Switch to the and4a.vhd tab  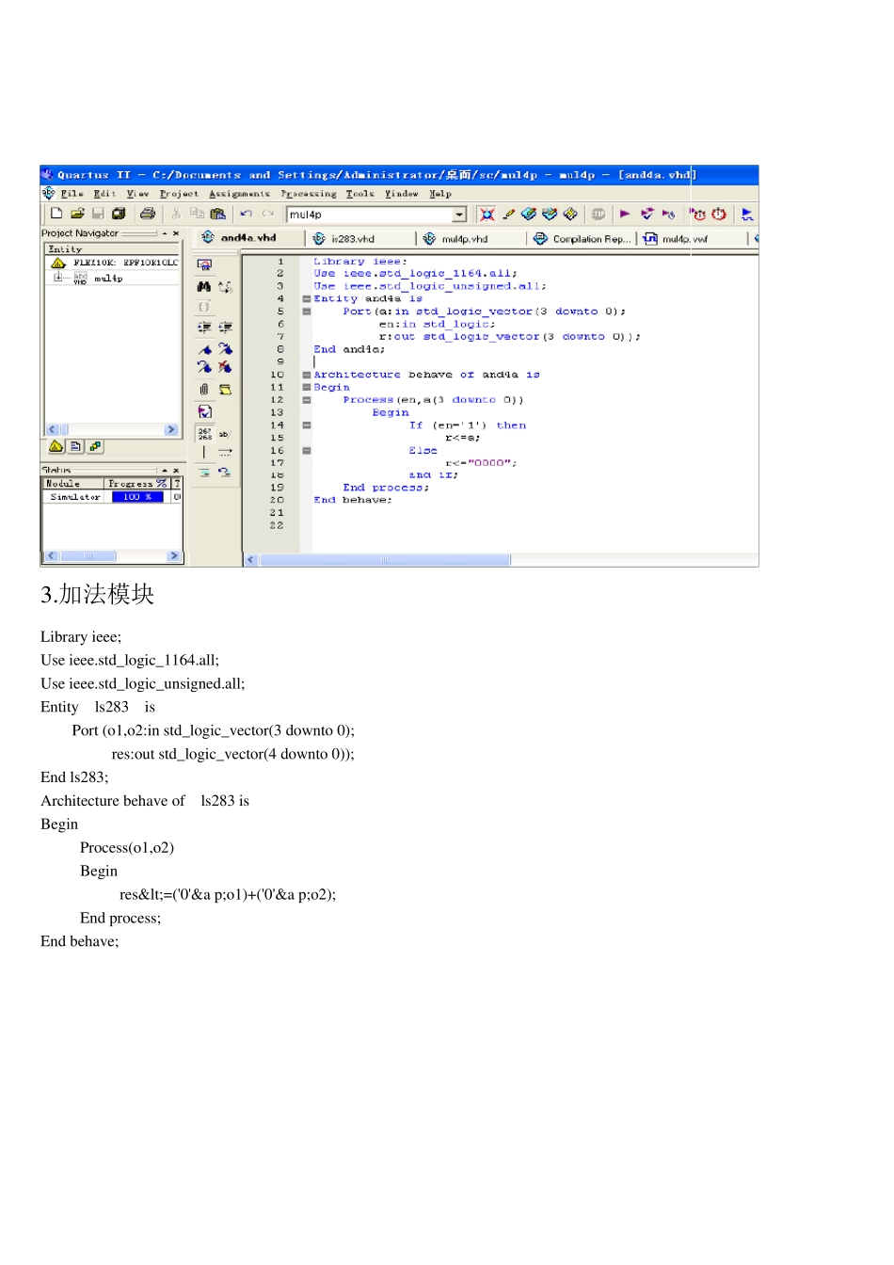(248, 238)
